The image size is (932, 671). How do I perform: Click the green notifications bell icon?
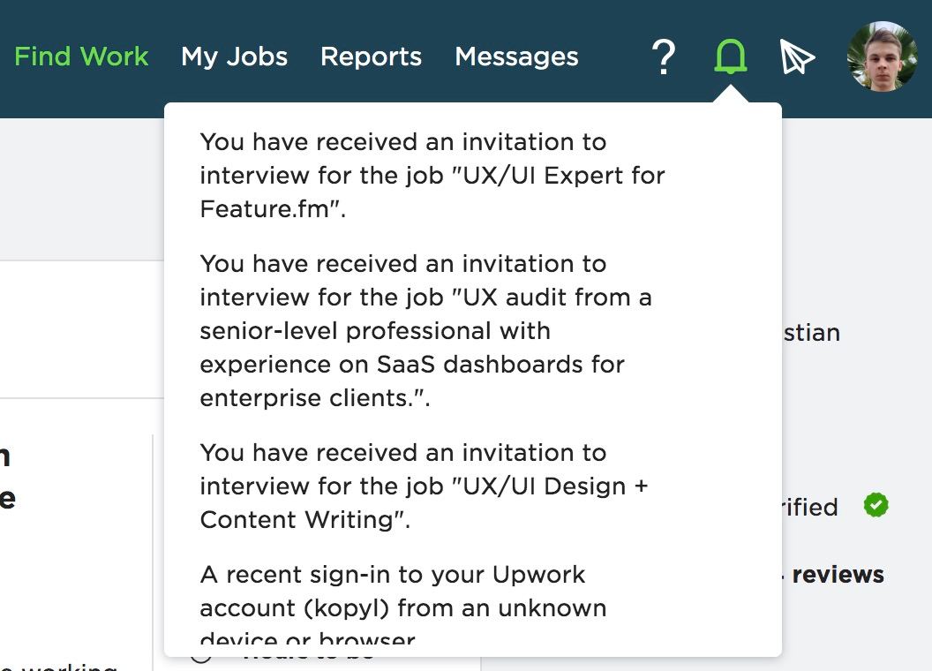coord(731,57)
